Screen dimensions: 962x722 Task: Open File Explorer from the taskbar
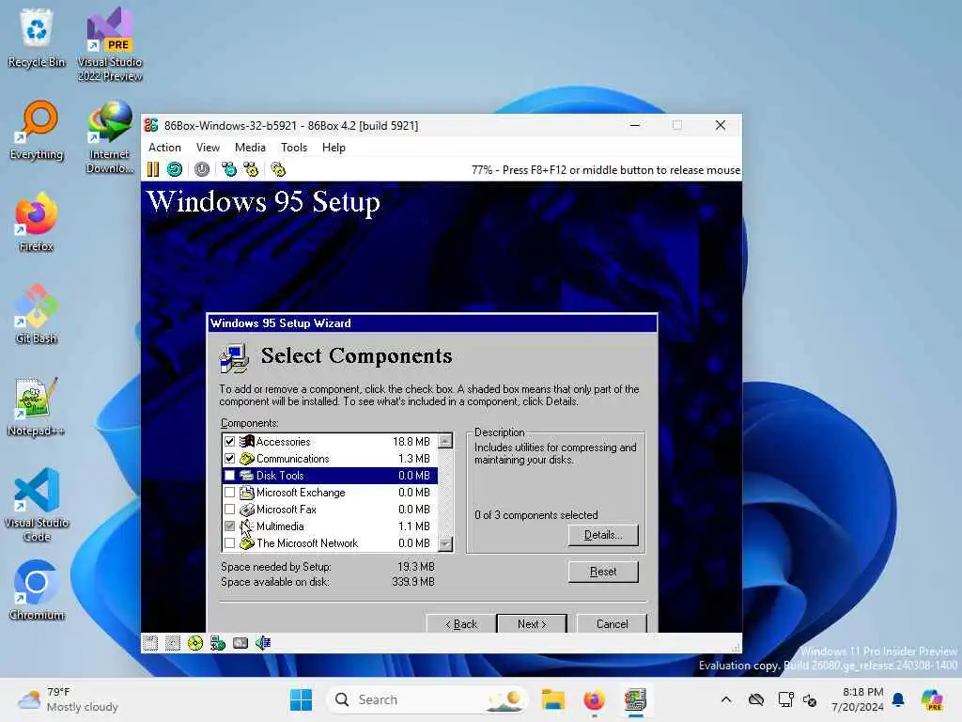pyautogui.click(x=552, y=699)
